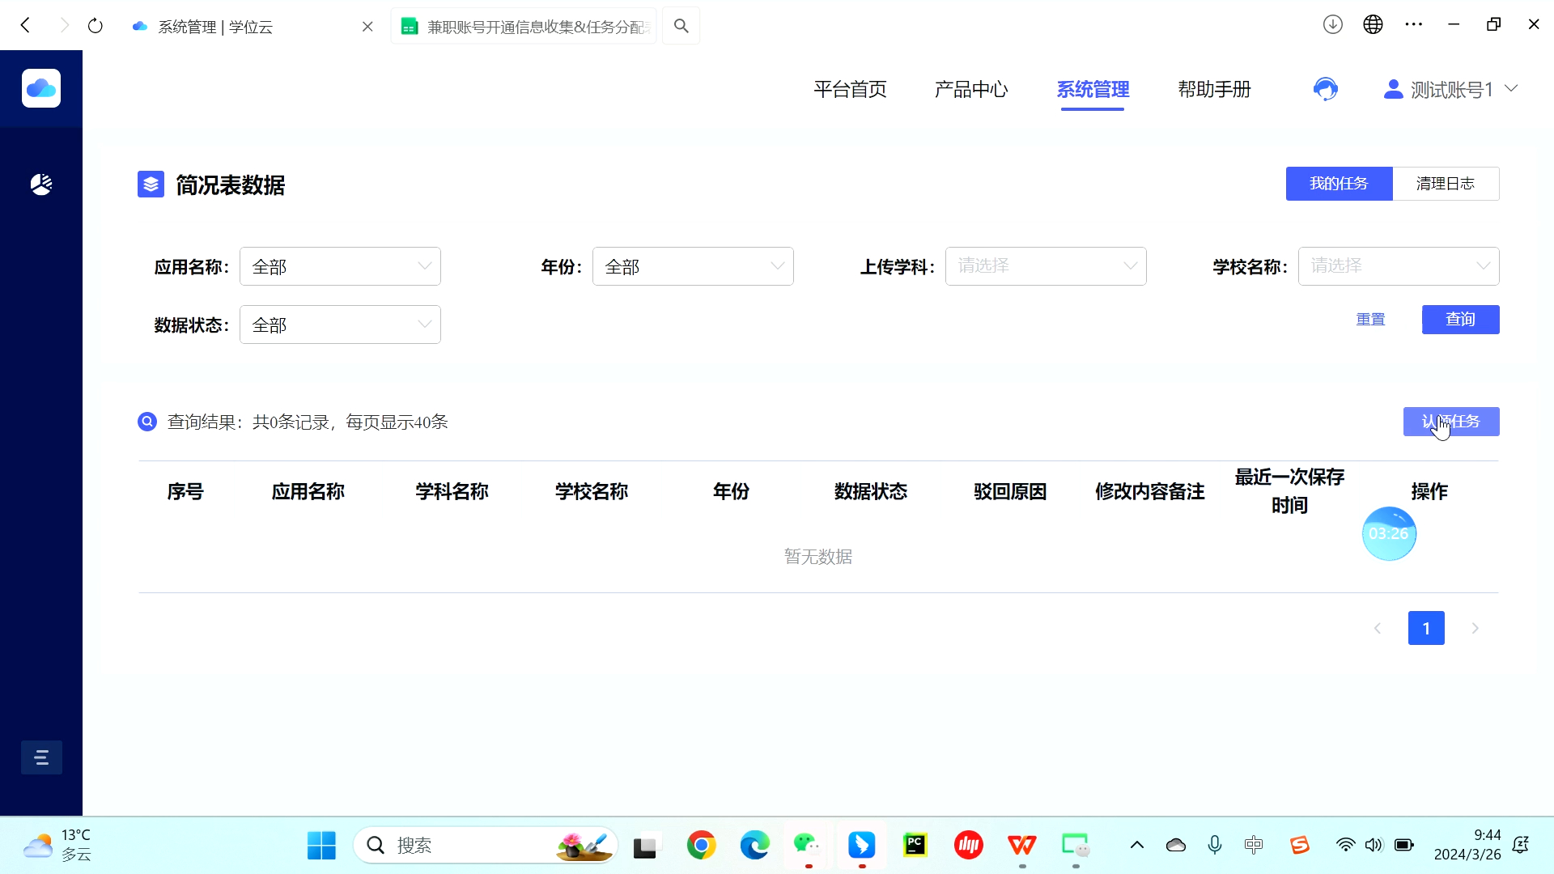The height and width of the screenshot is (874, 1554).
Task: Click the 03:26 floating timer control
Action: (1390, 533)
